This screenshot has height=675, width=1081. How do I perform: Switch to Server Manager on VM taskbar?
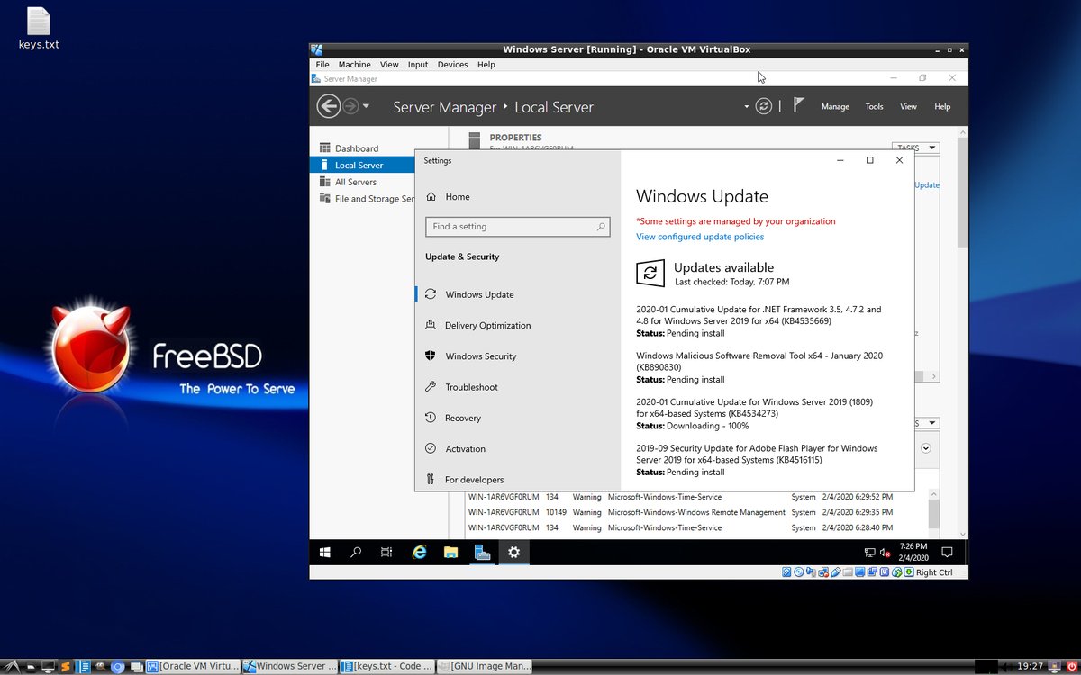(x=482, y=553)
